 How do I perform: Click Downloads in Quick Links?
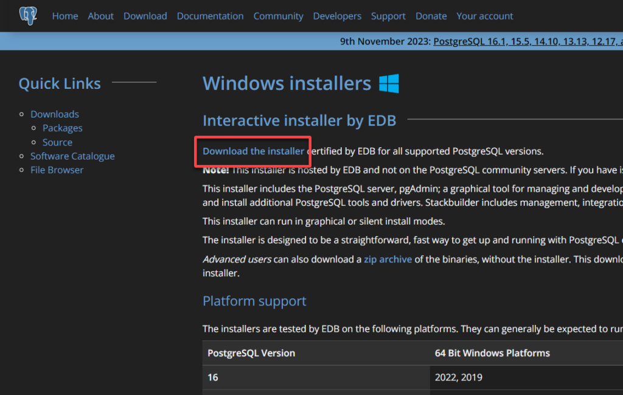(55, 114)
